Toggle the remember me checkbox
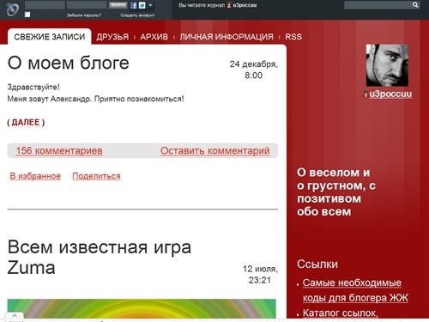Screen dimensions: 429x322 click(27, 15)
